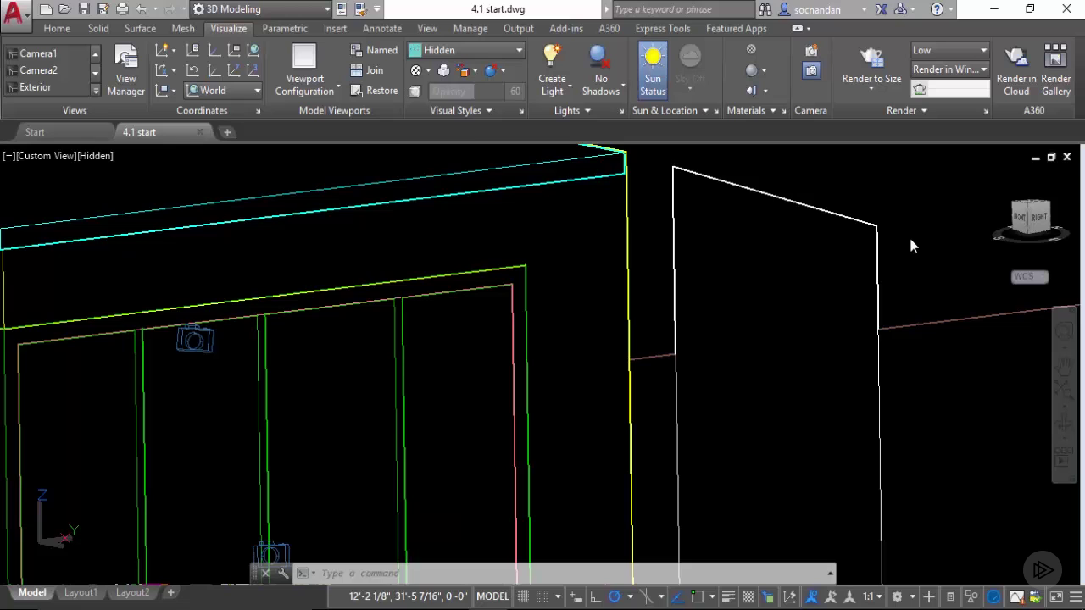
Task: Click the ViewCube in the viewport
Action: 1030,218
